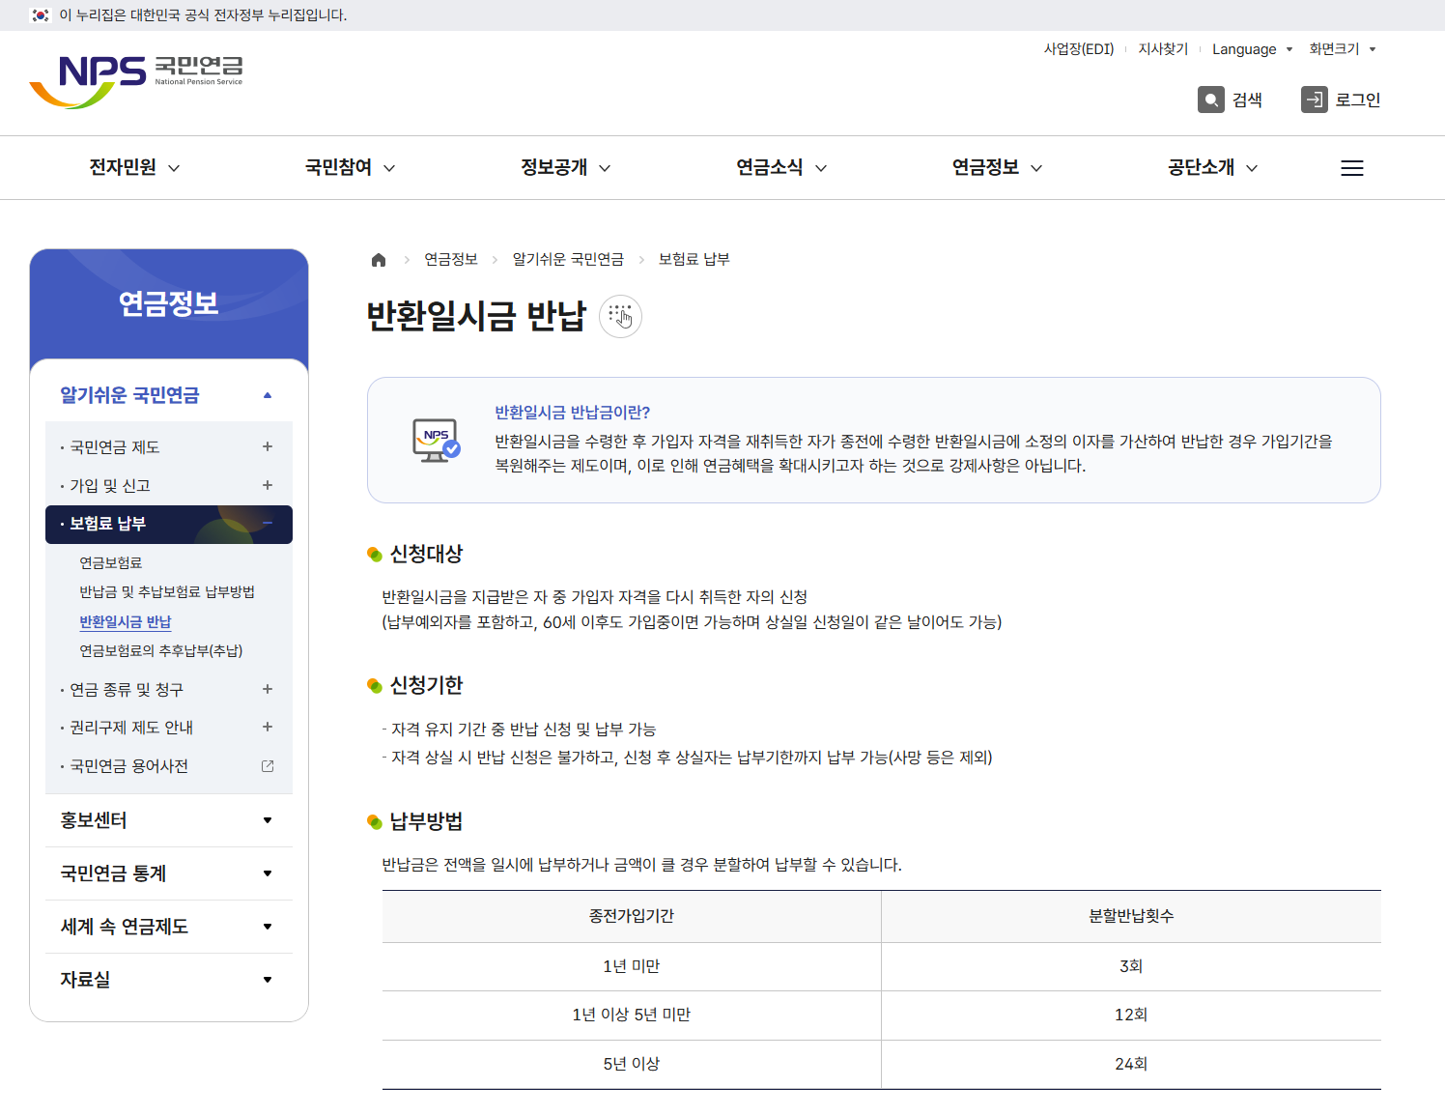
Task: Collapse the 보험료 납부 section
Action: coord(267,525)
